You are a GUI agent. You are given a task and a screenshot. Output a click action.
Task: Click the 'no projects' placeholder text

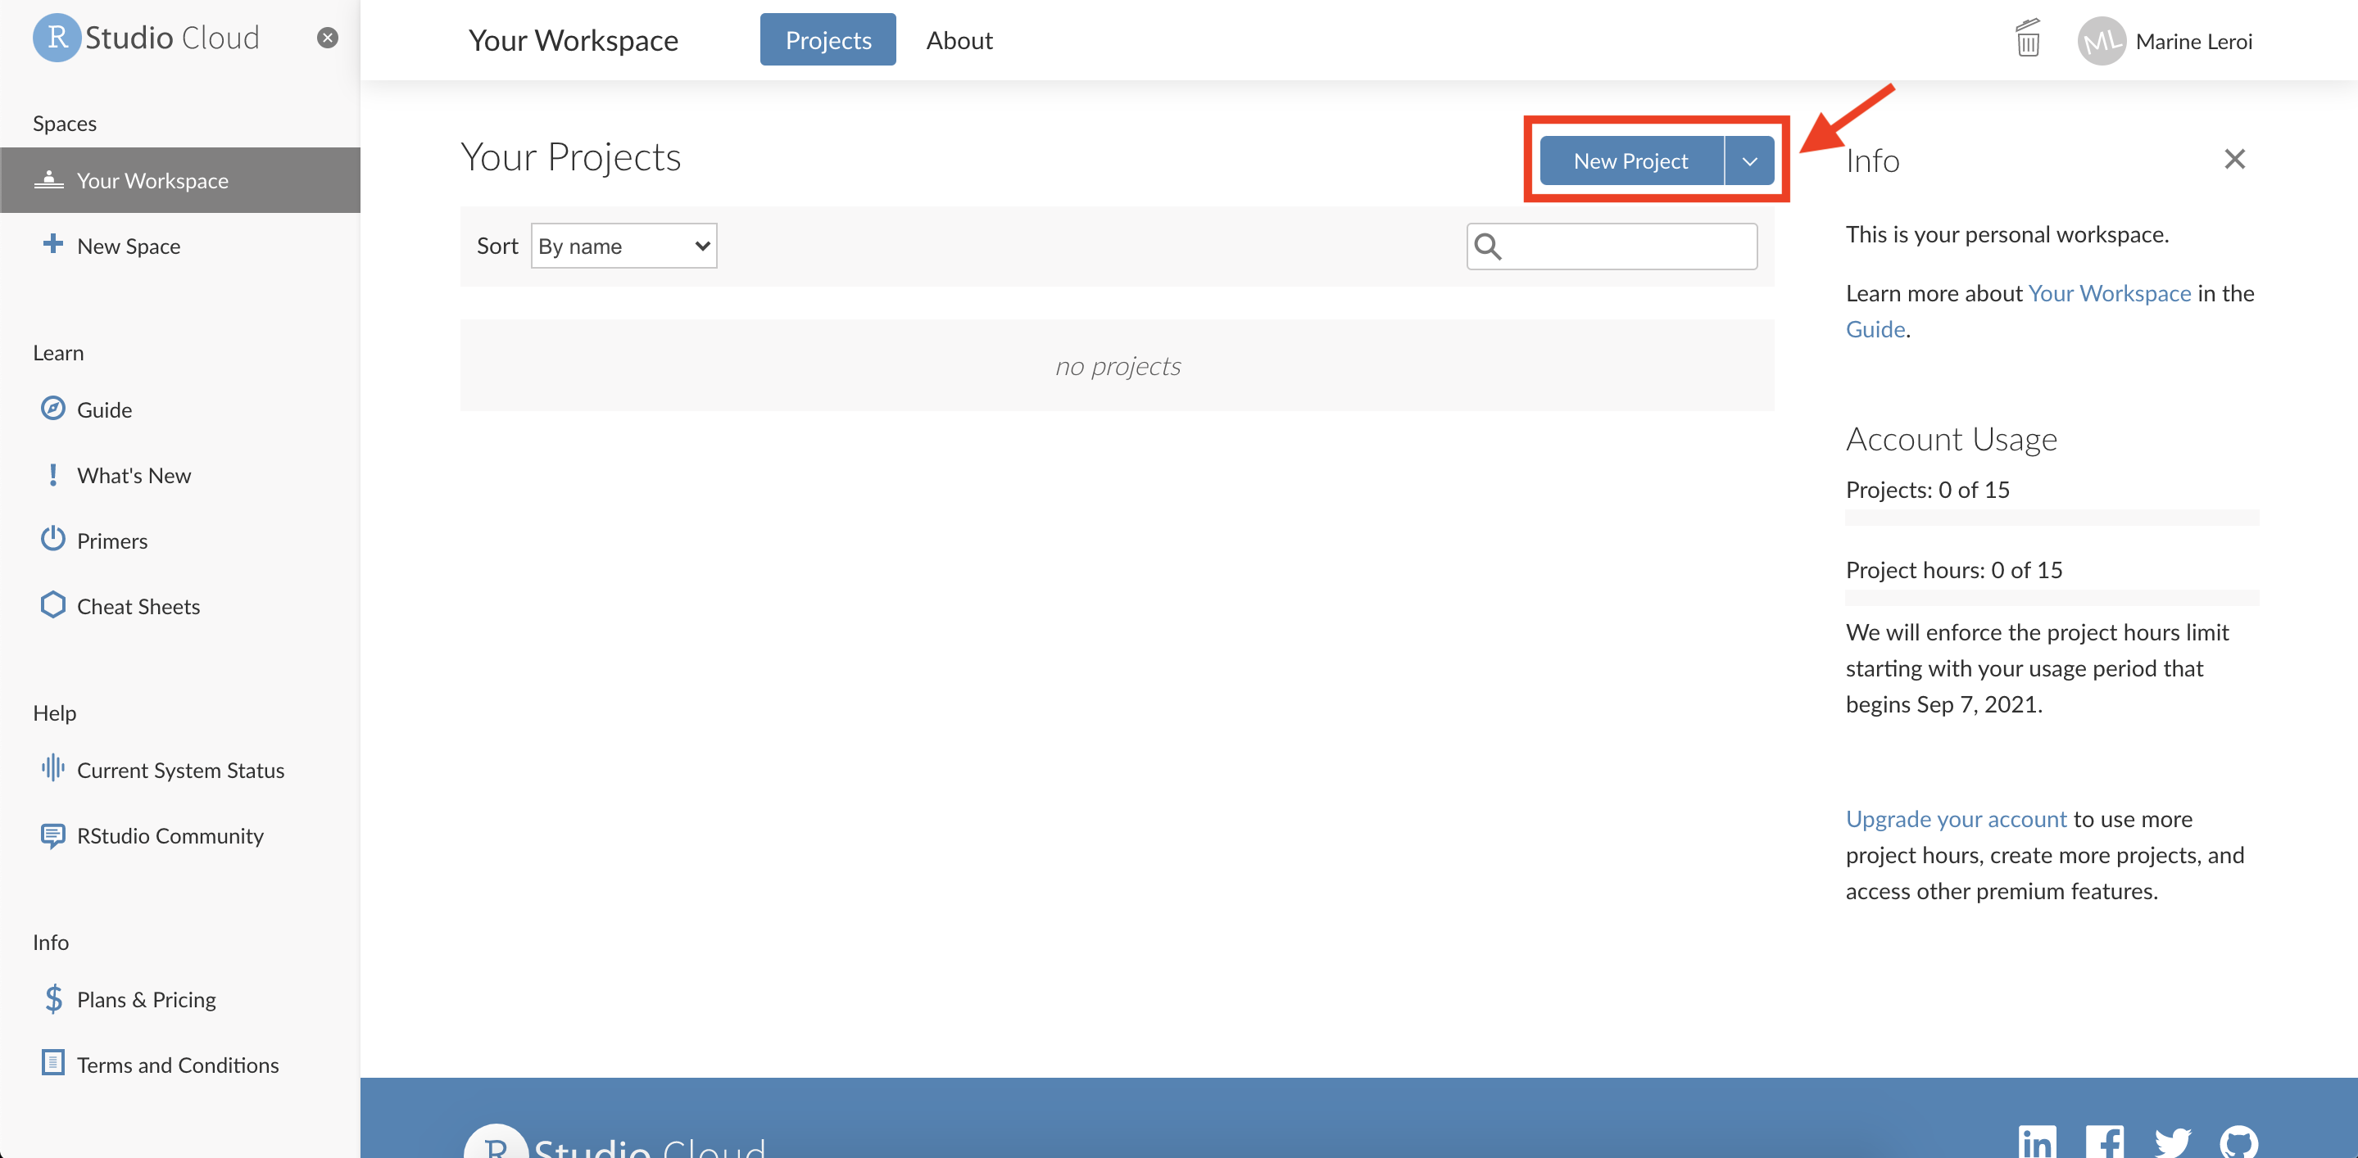1118,366
